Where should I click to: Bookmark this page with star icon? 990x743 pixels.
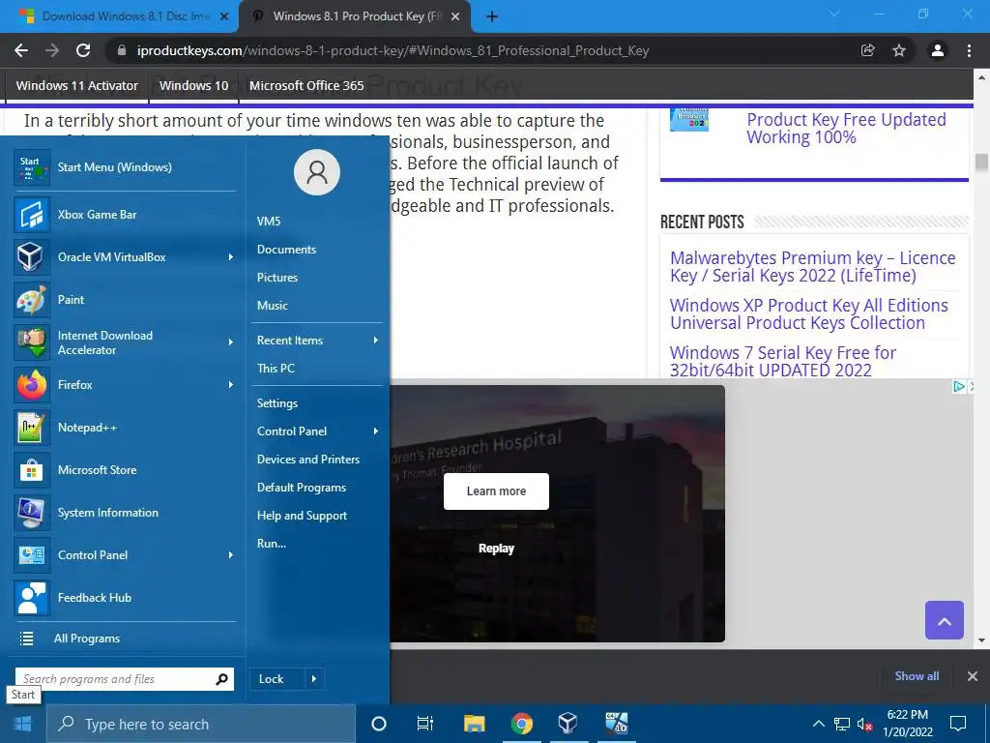click(899, 50)
